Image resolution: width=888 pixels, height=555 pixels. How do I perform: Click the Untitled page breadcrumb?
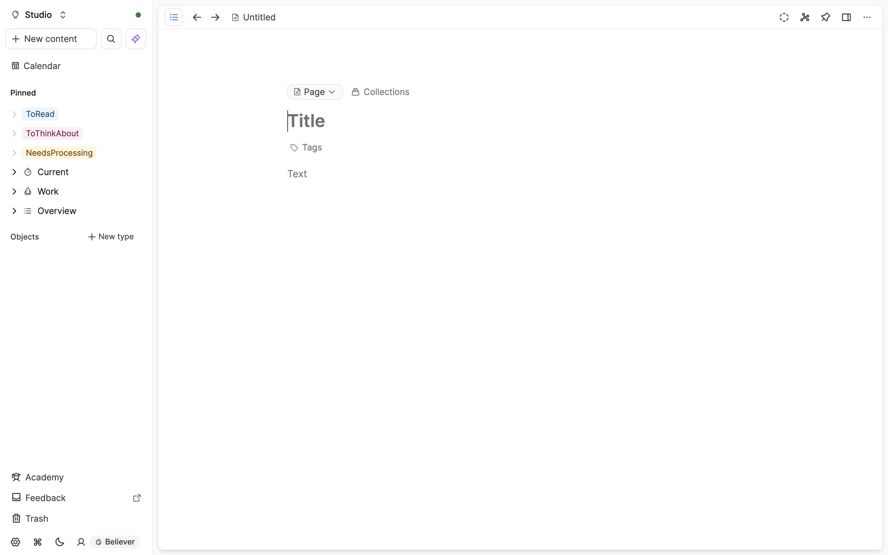(253, 17)
